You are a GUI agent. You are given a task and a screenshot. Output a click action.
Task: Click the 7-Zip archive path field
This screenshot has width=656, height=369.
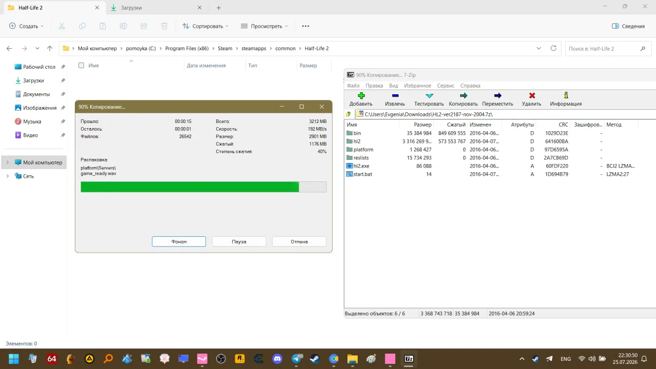(x=505, y=114)
